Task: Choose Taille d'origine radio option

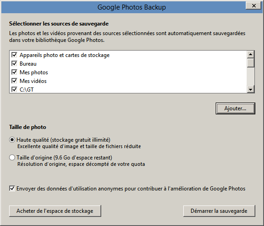Action: [12, 158]
